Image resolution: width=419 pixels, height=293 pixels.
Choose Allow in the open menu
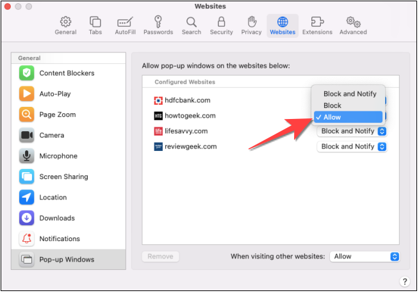click(x=348, y=118)
